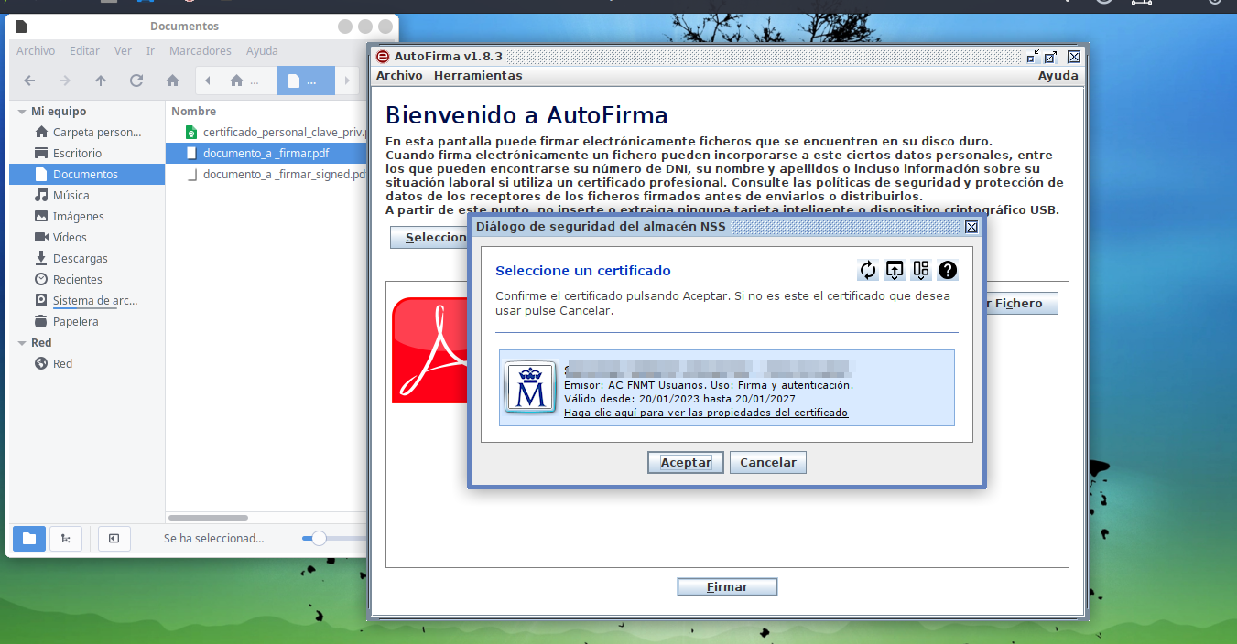The image size is (1237, 644).
Task: Switch the sidebar to tree view
Action: (66, 539)
